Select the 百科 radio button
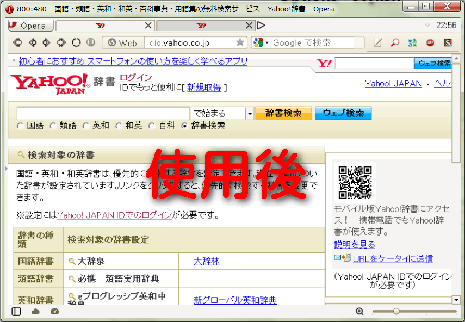The width and height of the screenshot is (465, 322). point(152,126)
